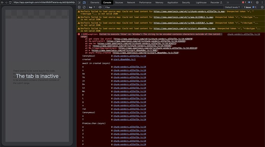Viewport: 265px width, 147px height.
Task: Open the source link in the 'C' row
Action: coord(130,141)
